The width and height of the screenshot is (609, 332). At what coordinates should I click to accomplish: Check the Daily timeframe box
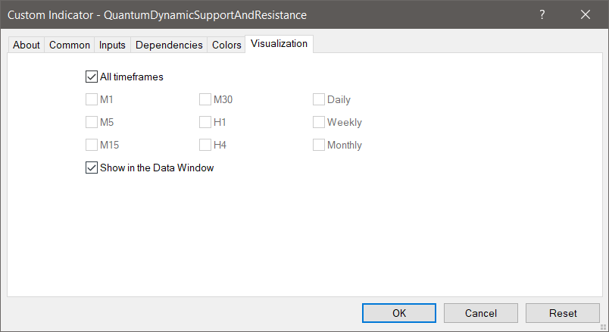(x=319, y=99)
